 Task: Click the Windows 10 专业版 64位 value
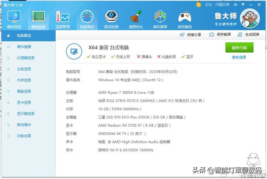point(131,80)
